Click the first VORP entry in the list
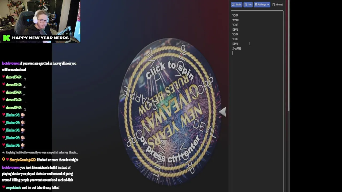Viewport: 342px width, 192px height. tap(235, 15)
